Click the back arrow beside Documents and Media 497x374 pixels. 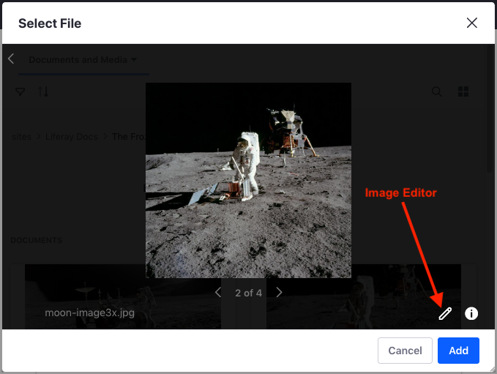[11, 59]
